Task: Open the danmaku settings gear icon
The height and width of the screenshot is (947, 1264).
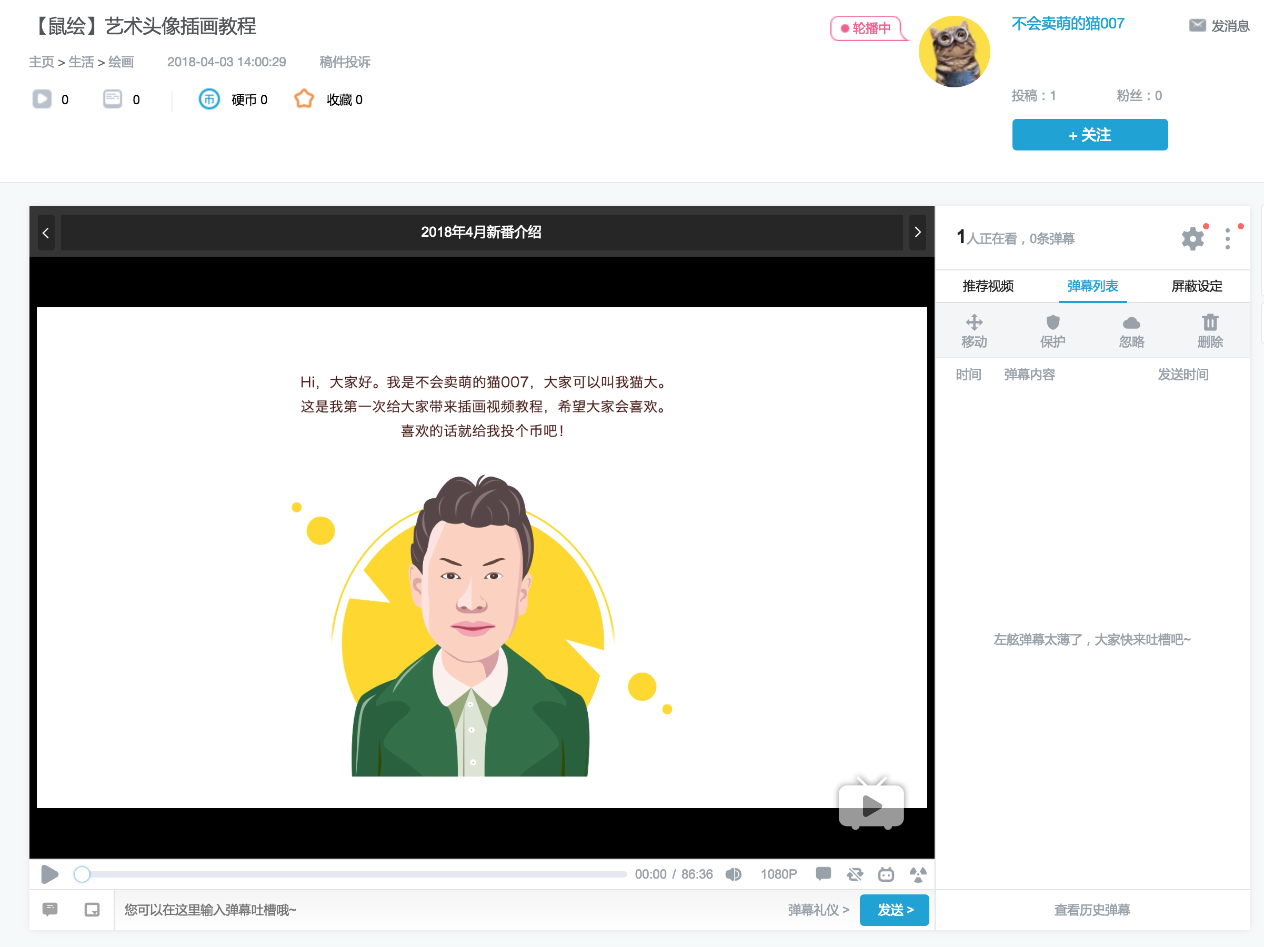Action: tap(1192, 238)
